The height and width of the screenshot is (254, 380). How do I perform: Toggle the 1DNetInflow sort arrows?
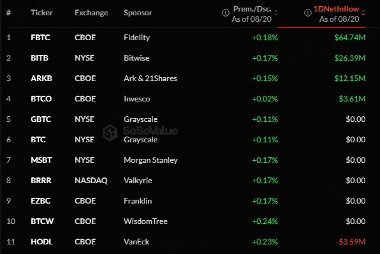pyautogui.click(x=363, y=13)
